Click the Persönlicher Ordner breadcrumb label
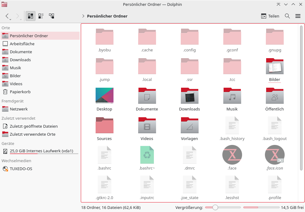The image size is (305, 212). tap(107, 16)
